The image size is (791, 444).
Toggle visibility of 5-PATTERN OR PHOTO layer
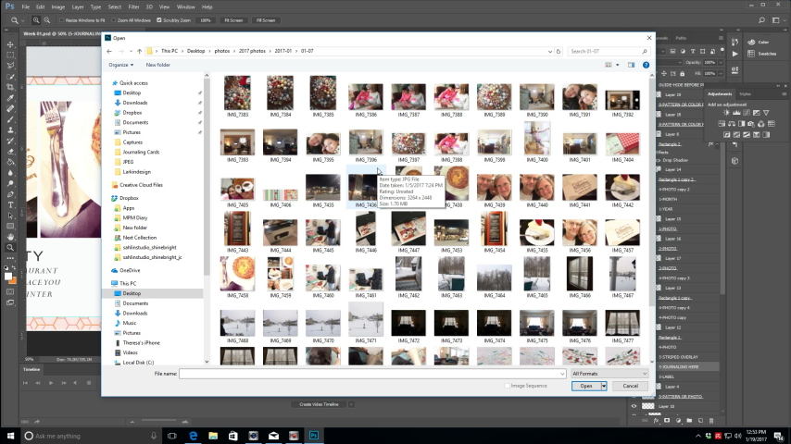[634, 396]
